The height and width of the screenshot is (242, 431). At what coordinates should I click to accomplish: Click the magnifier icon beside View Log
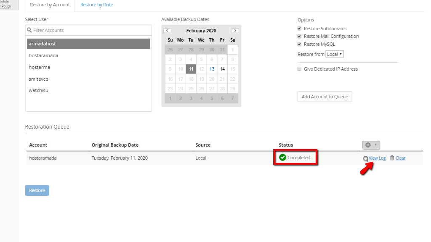[366, 158]
